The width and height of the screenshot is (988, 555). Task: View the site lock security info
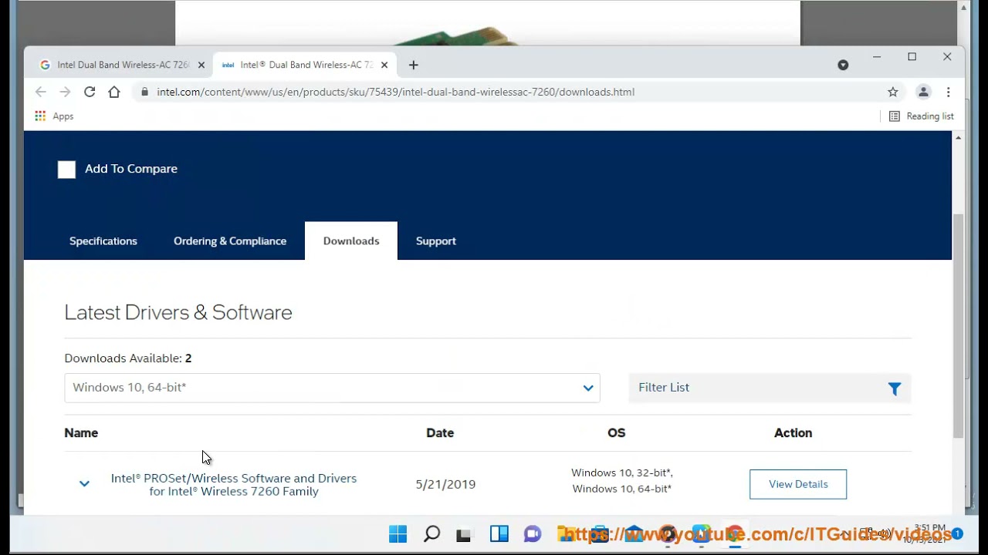click(x=144, y=92)
